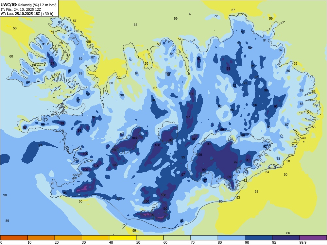Click the 'VT: Lau. 25.10.2025 18Z (+30 h)' line

[27, 14]
